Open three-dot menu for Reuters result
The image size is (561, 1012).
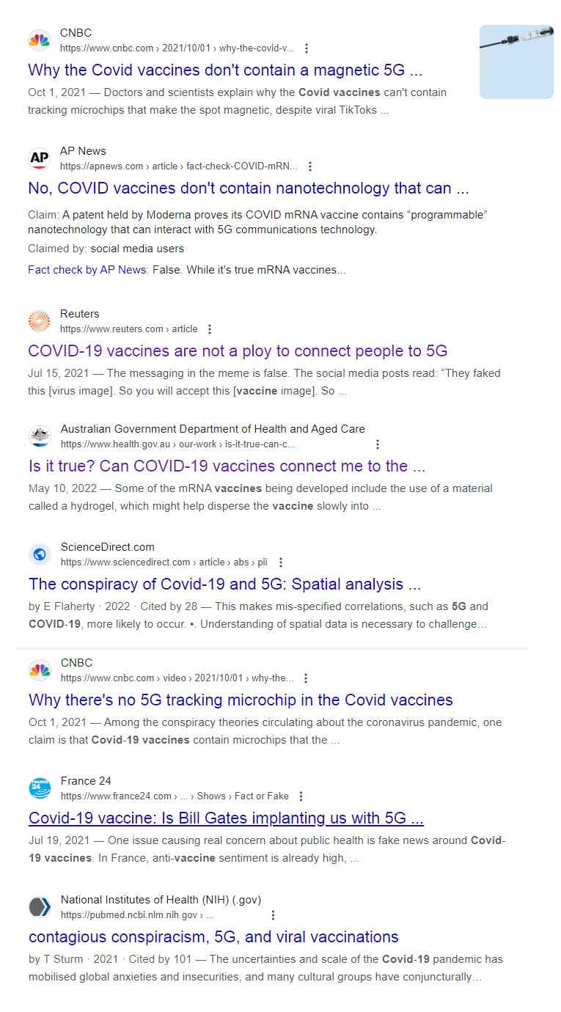coord(210,329)
